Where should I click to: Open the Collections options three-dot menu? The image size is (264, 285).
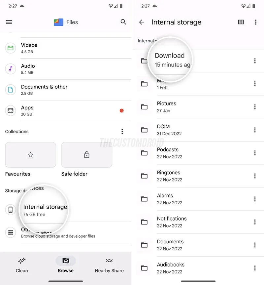[x=122, y=131]
